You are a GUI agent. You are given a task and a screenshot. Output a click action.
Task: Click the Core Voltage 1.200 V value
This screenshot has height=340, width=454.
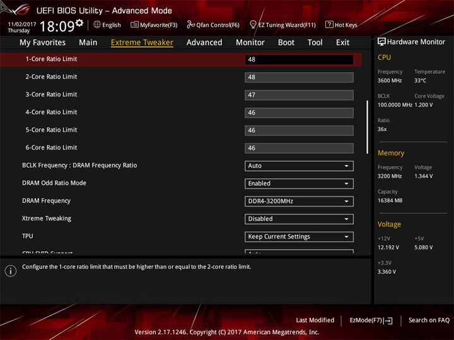424,105
